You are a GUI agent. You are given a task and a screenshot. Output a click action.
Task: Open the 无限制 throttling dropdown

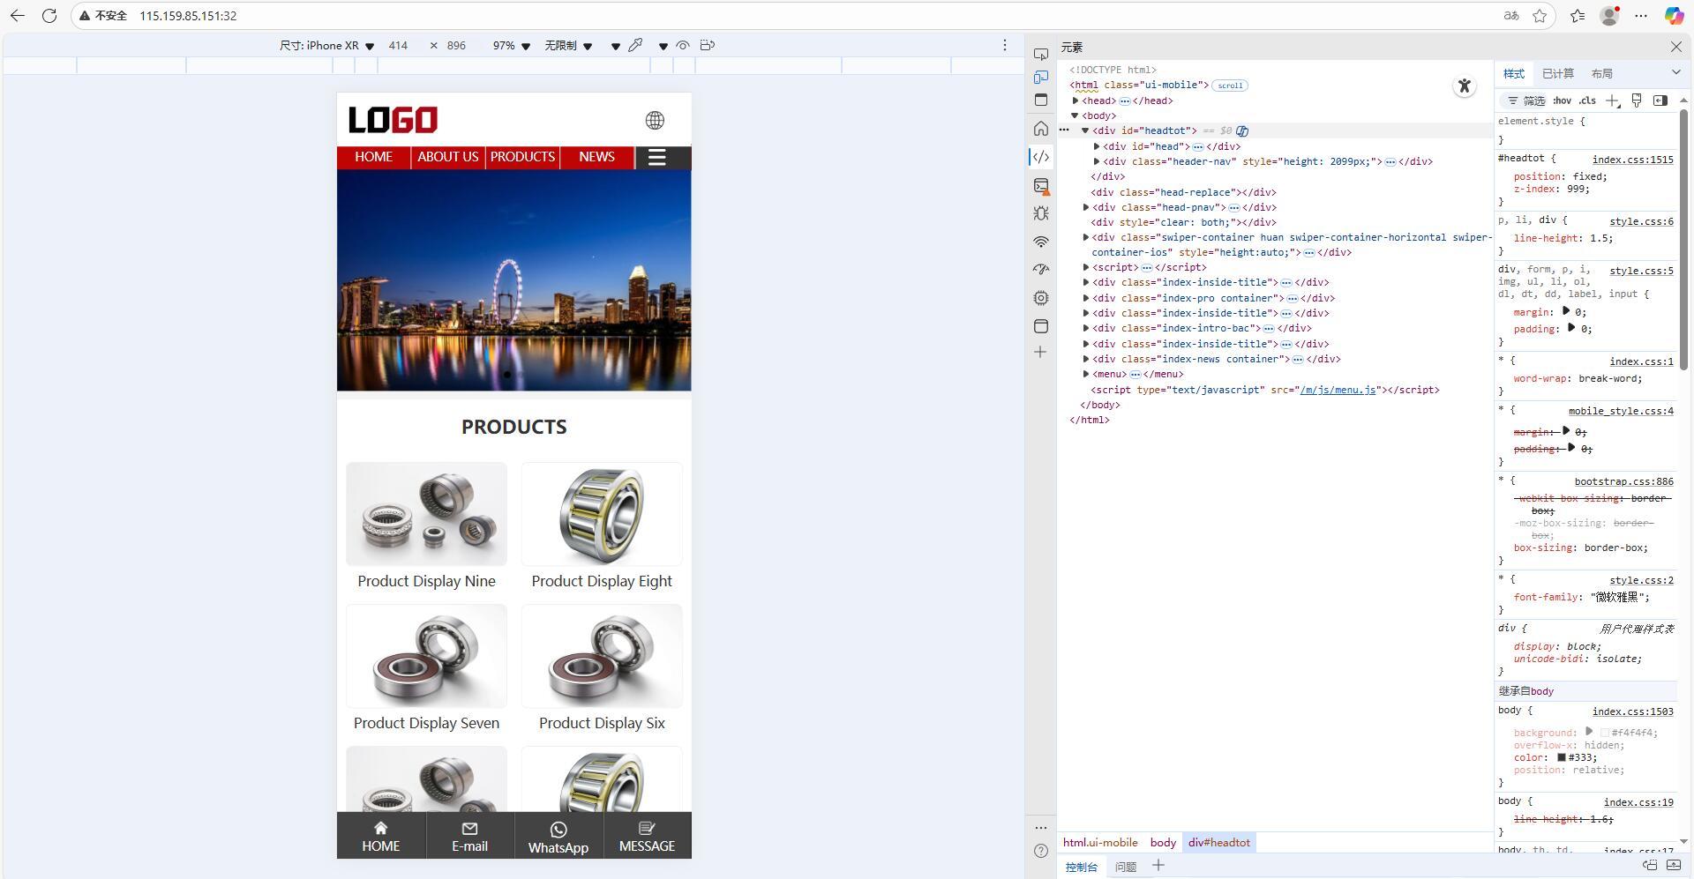pos(568,46)
